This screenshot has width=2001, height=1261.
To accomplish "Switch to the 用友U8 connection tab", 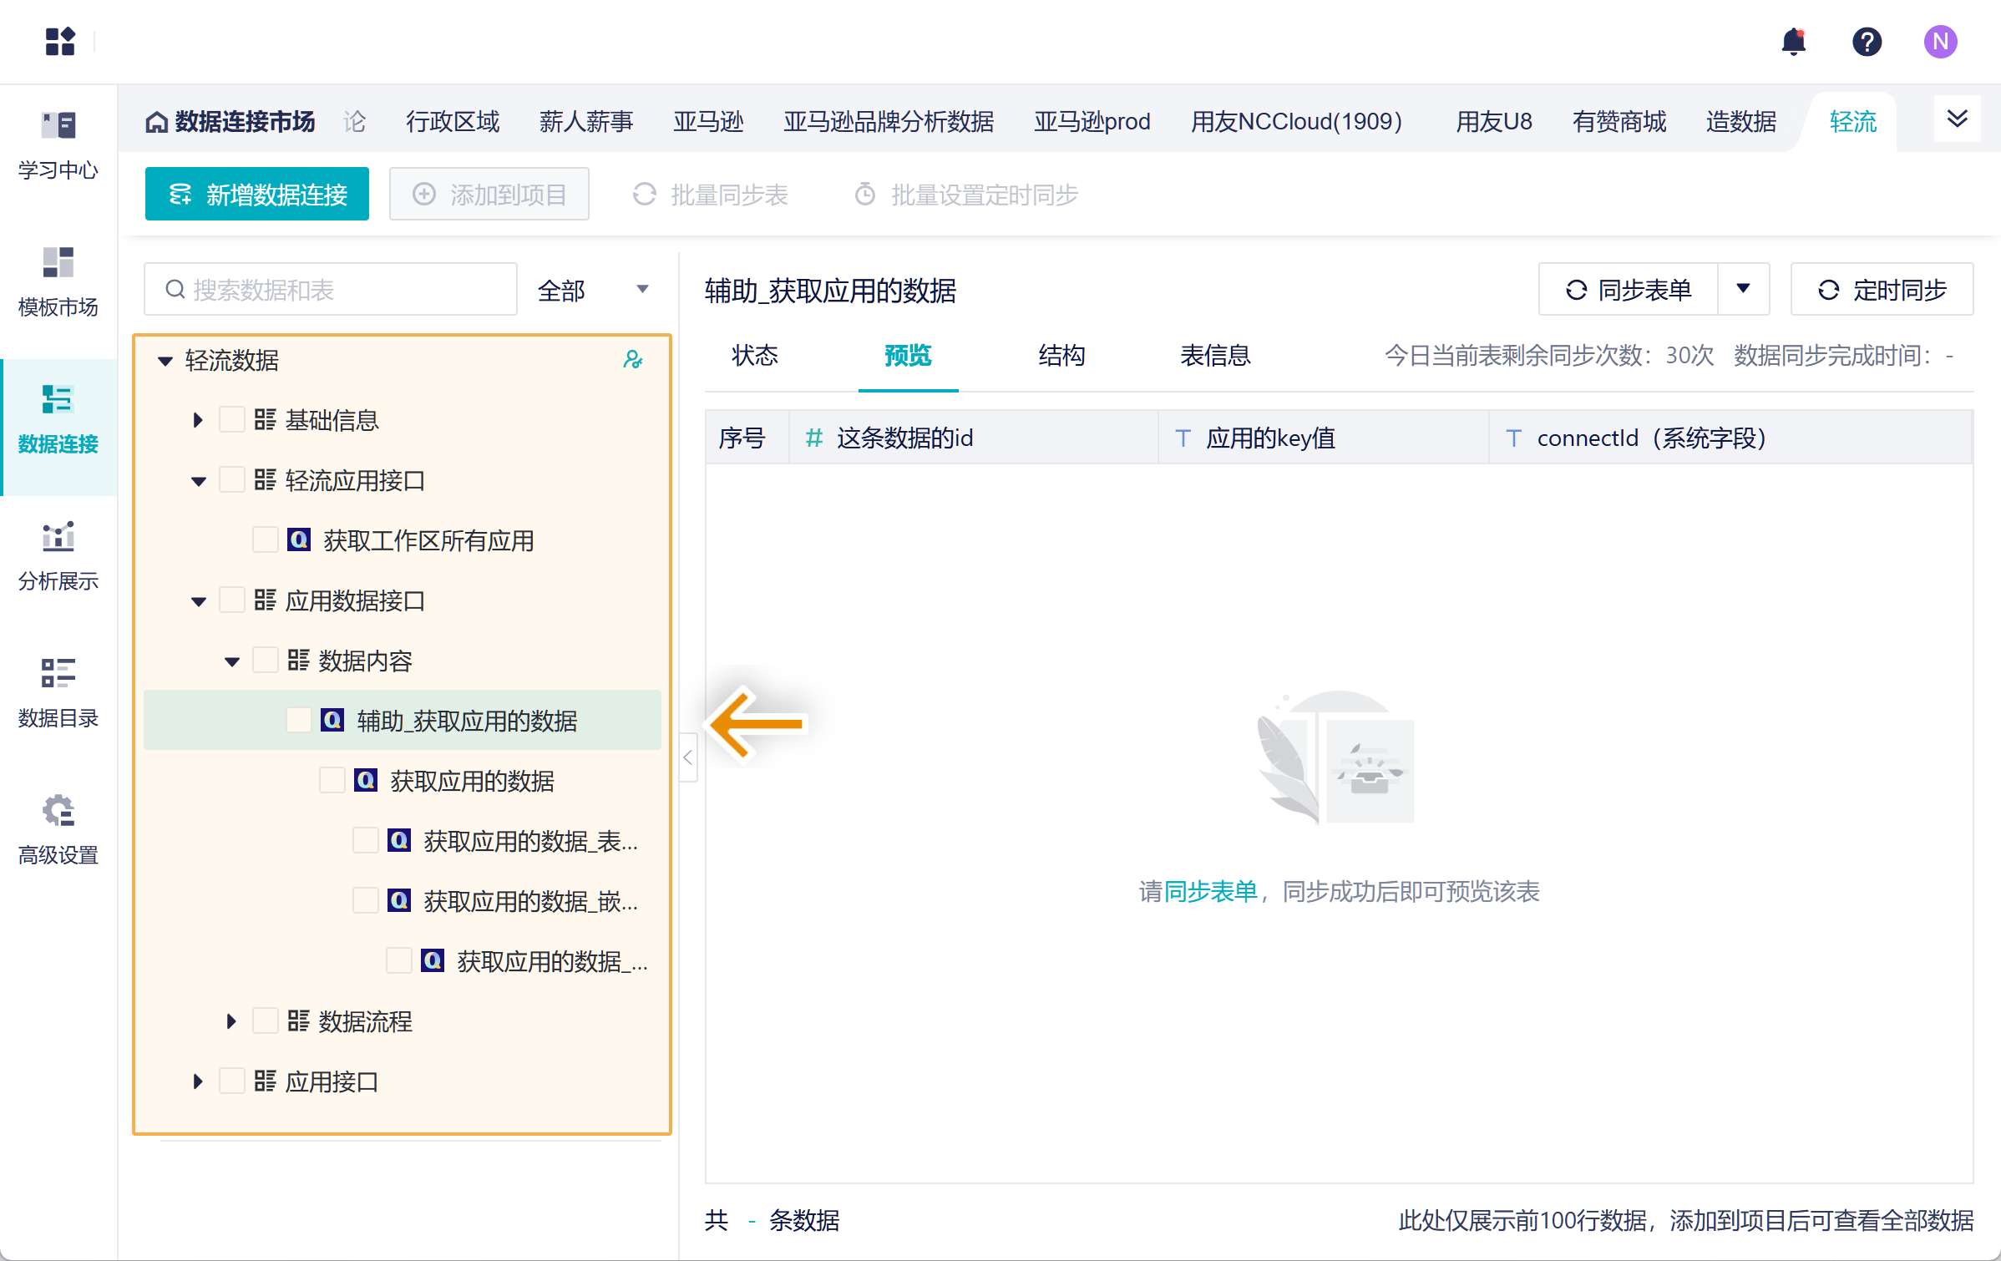I will [x=1493, y=122].
